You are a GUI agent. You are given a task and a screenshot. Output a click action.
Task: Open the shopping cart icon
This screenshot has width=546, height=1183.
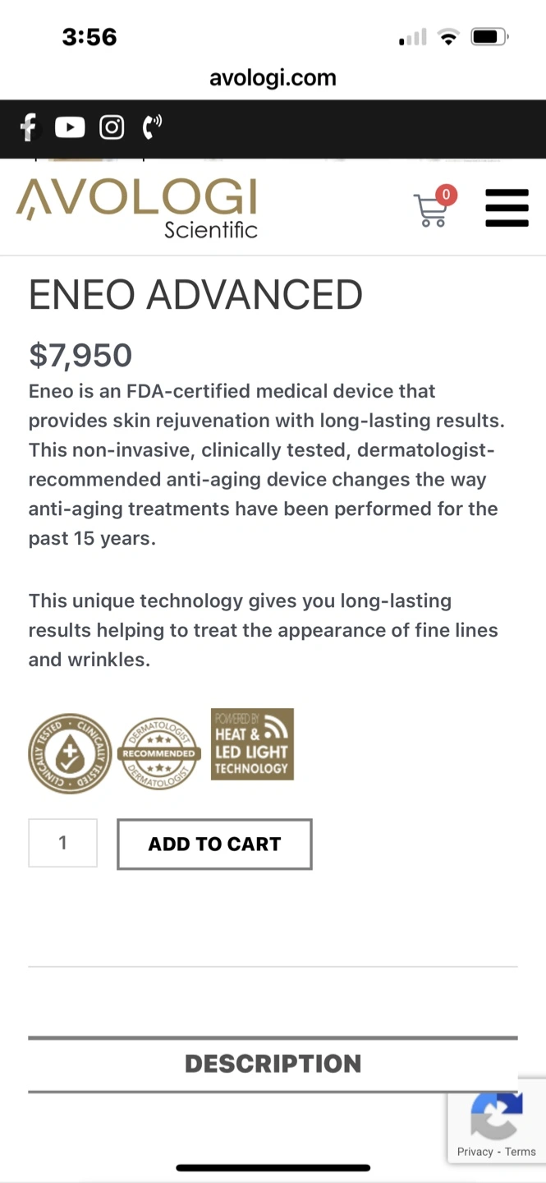point(431,210)
